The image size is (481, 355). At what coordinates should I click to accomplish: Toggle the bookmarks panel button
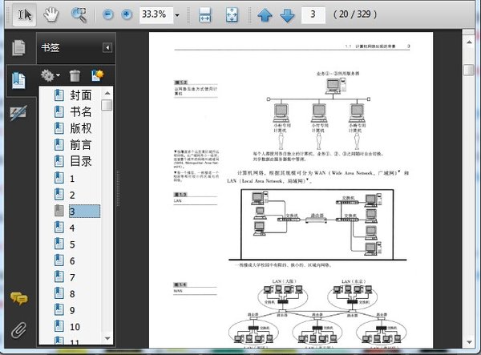tap(18, 80)
